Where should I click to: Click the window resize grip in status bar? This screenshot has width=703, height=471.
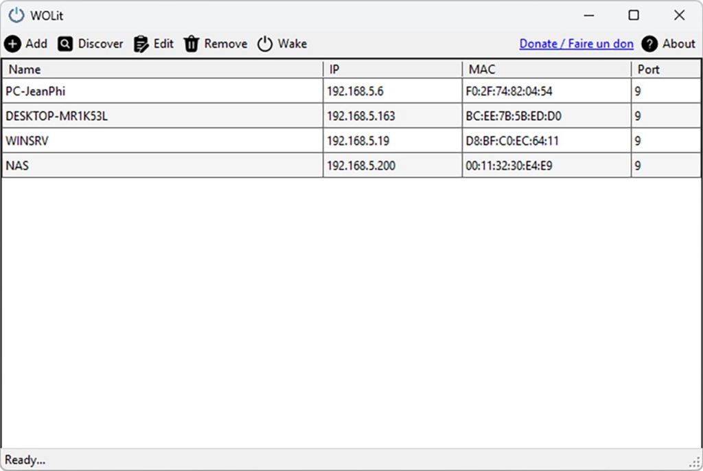(695, 462)
